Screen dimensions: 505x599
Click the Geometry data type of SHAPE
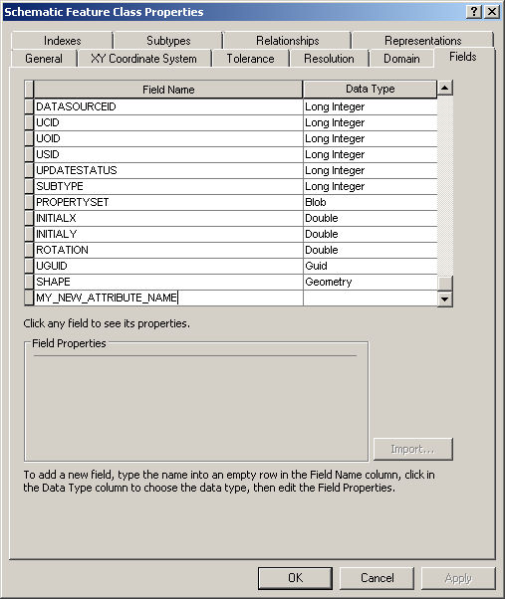point(371,282)
